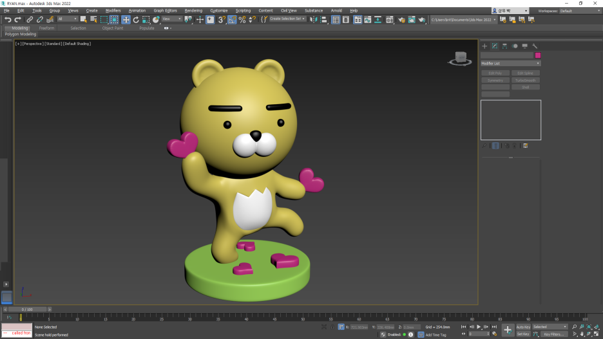Click Bind to Space Warp icon
Screen dimensions: 603x339
(50, 19)
